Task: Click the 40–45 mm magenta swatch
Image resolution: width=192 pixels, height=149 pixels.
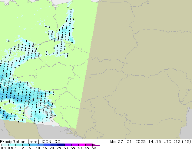Action: [x=82, y=145]
